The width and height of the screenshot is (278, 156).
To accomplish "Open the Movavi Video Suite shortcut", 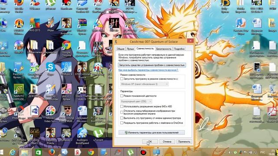I will click(50, 114).
